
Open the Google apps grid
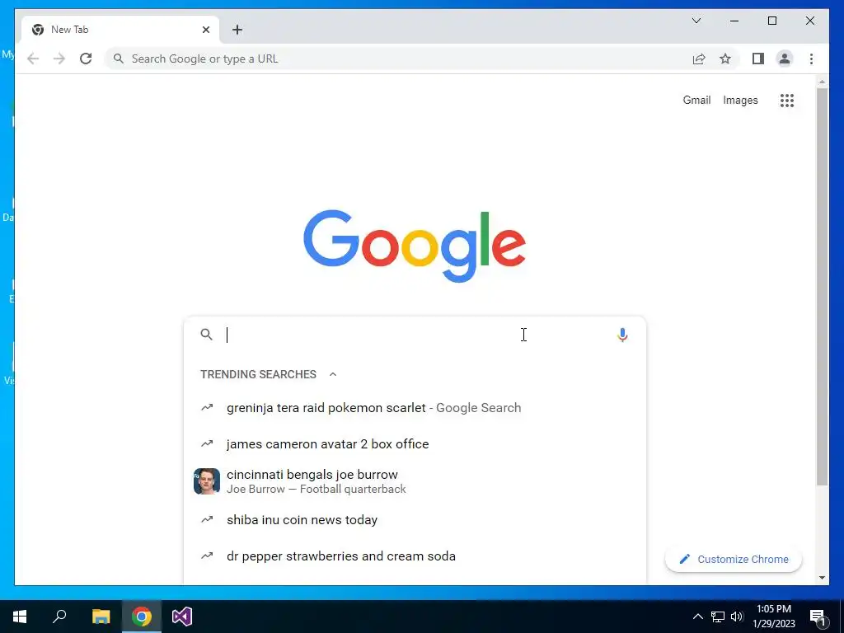[x=787, y=100]
